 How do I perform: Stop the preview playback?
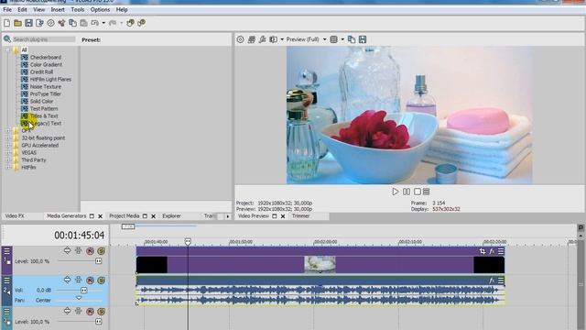(x=418, y=192)
